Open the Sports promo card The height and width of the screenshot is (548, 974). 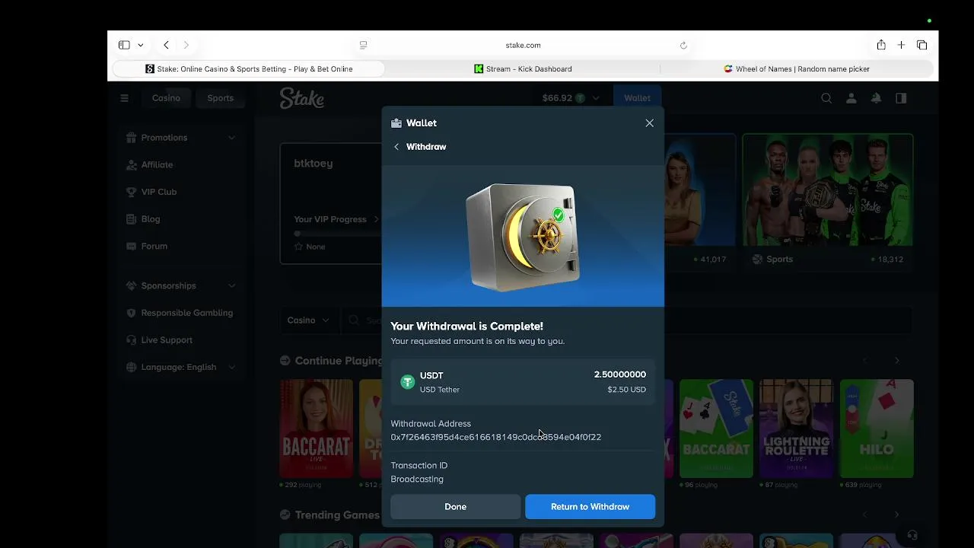tap(828, 202)
